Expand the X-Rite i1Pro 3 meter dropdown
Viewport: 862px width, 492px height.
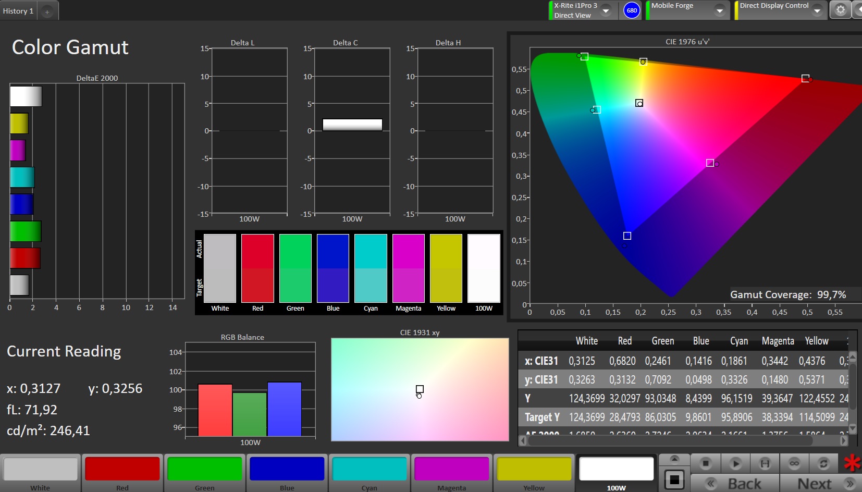click(606, 10)
